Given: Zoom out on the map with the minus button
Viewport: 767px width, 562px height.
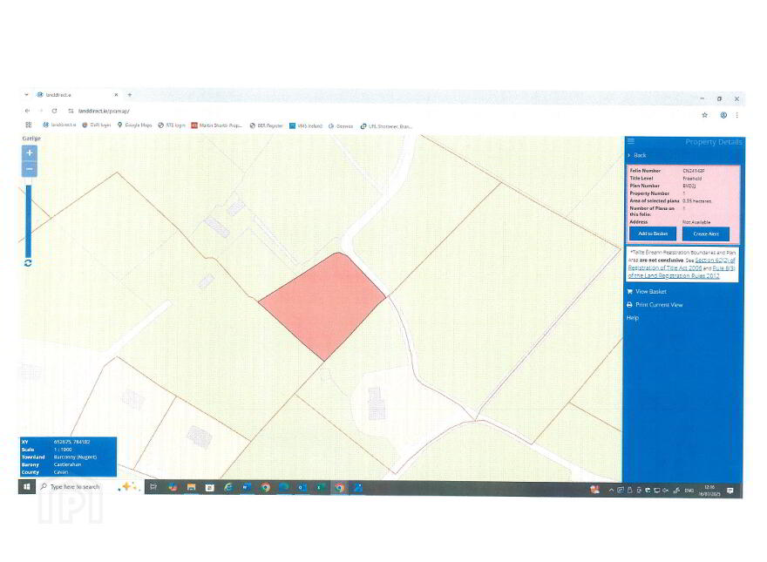Looking at the screenshot, I should pyautogui.click(x=30, y=169).
